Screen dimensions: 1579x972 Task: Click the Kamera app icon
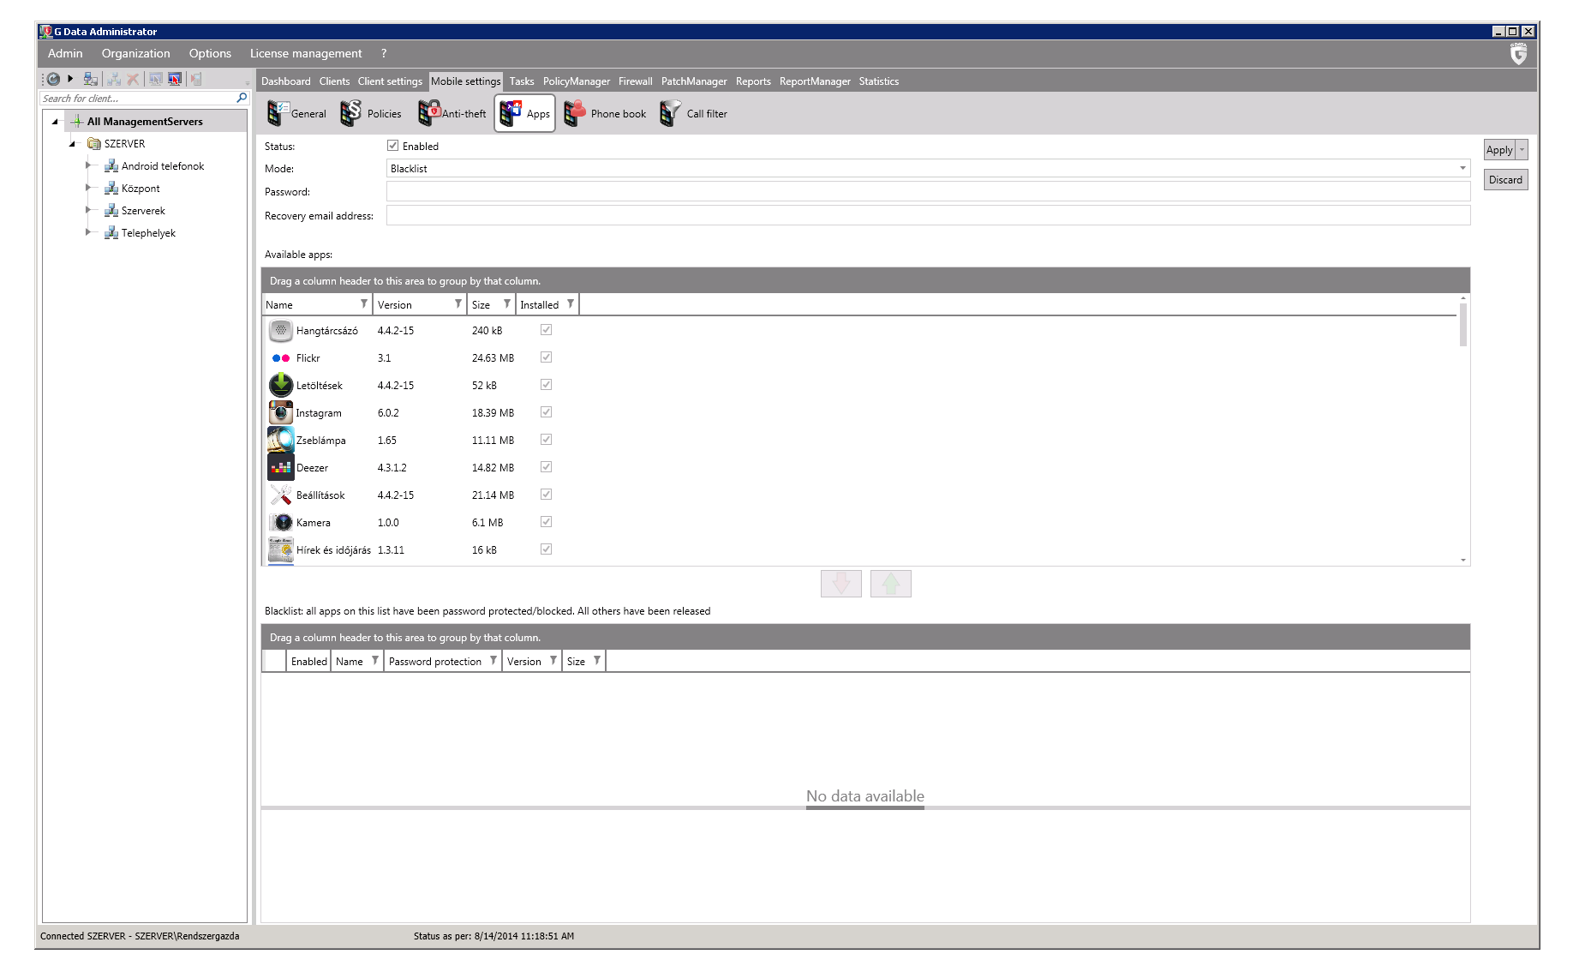tap(282, 522)
